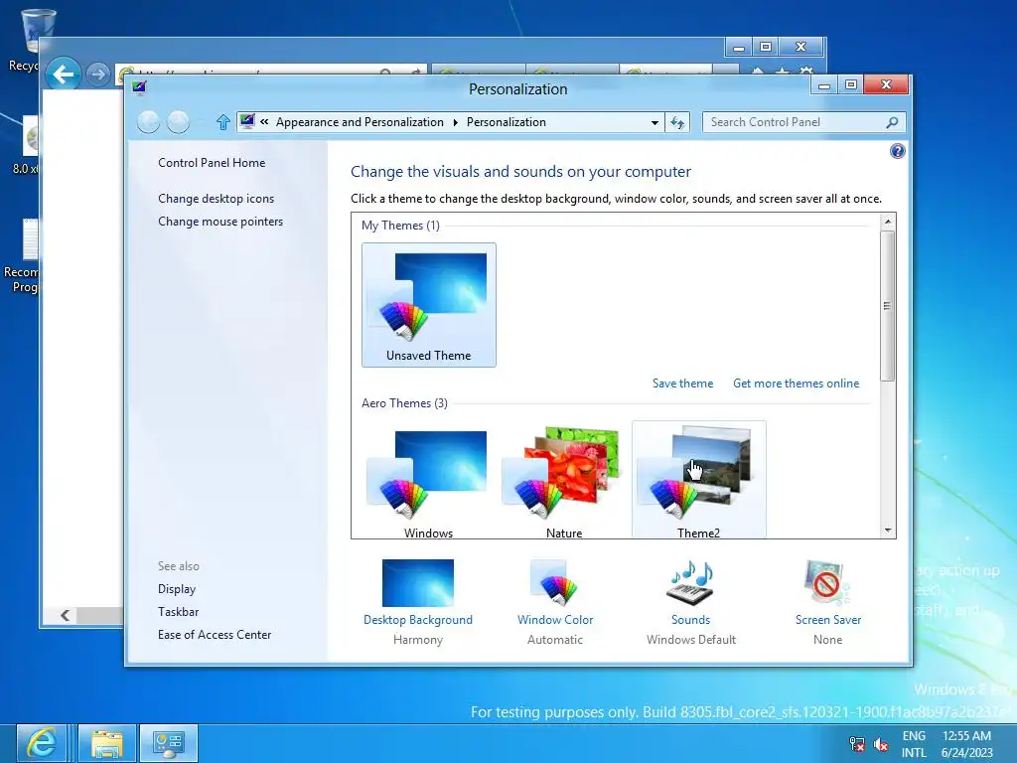Click scroll-down arrow of themes list

[887, 531]
